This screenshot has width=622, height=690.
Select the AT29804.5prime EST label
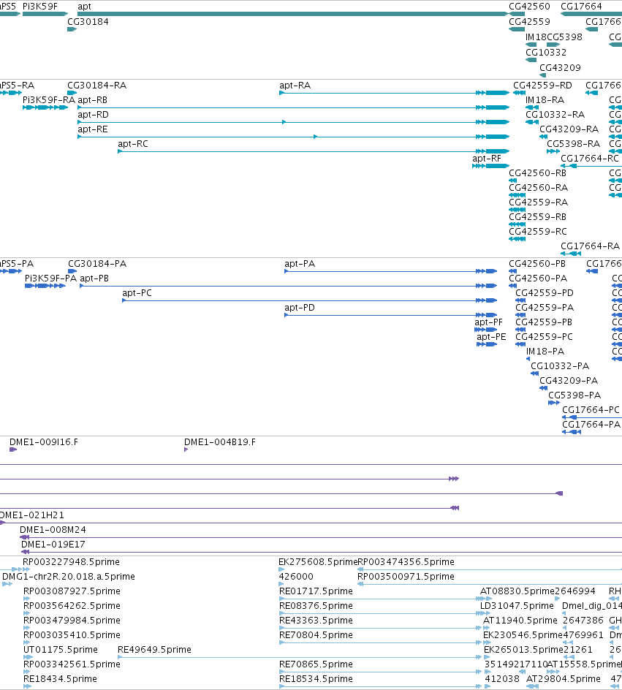pyautogui.click(x=564, y=678)
